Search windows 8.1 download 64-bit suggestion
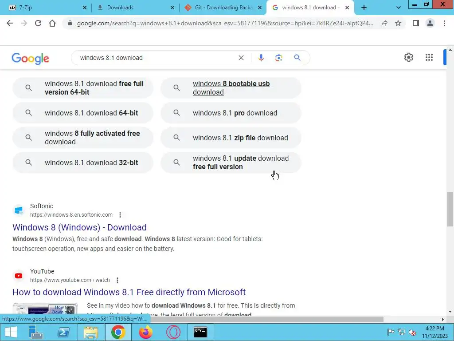This screenshot has width=454, height=341. click(83, 113)
